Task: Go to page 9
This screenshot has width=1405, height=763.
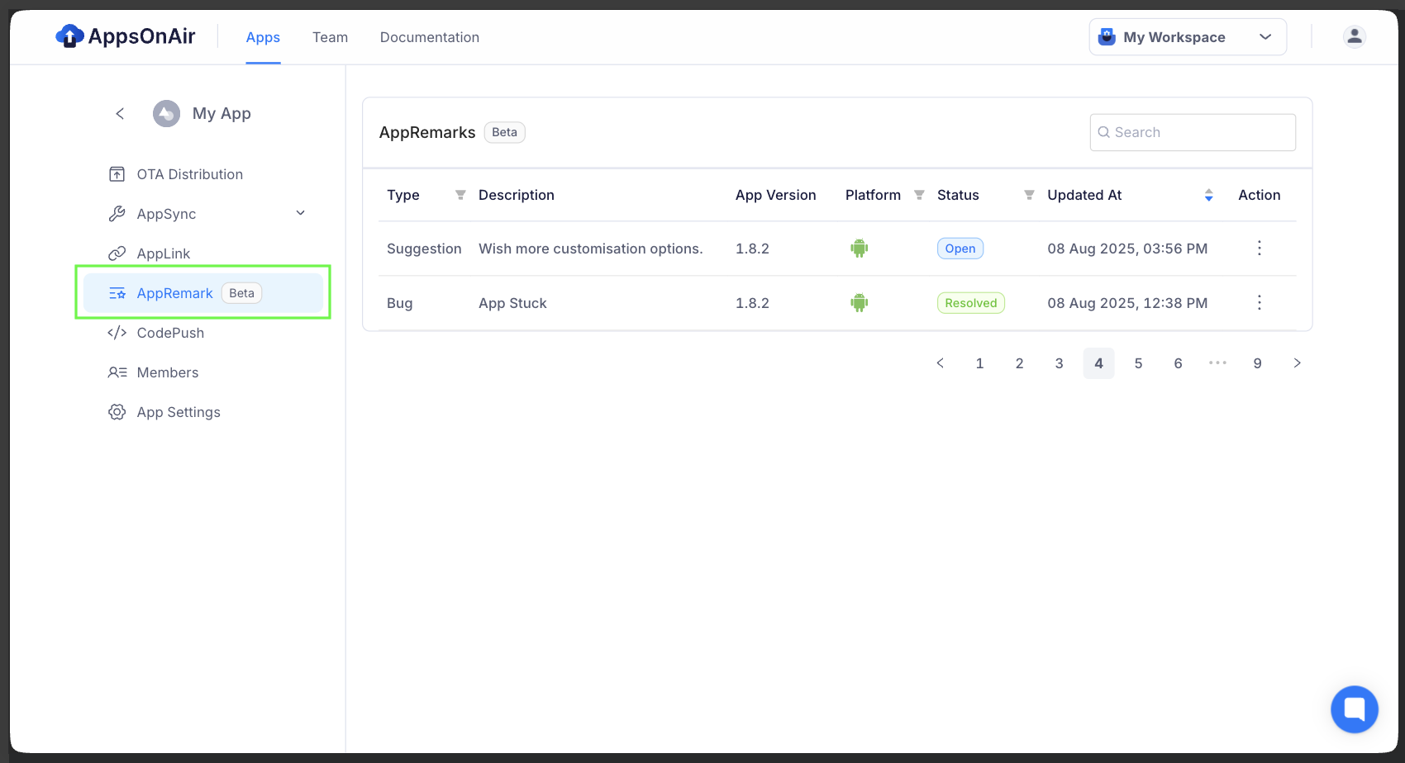Action: point(1257,363)
